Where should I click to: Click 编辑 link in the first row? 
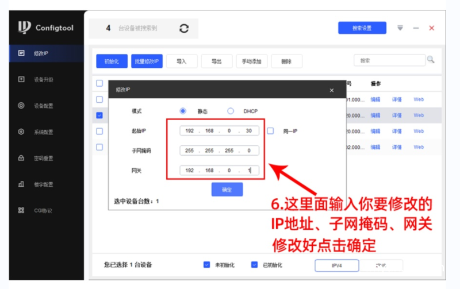pyautogui.click(x=375, y=99)
